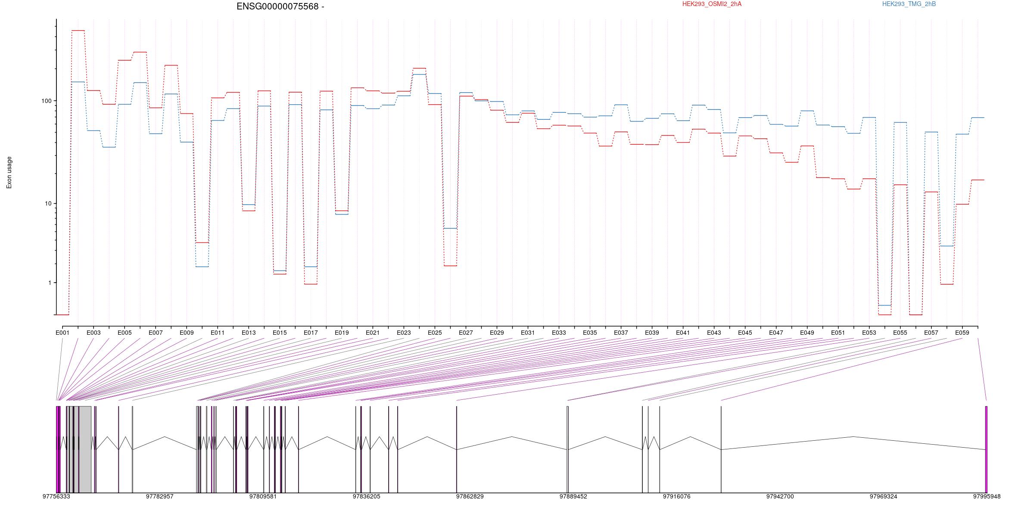
Task: Click genomic coordinate 97969324
Action: pos(883,496)
